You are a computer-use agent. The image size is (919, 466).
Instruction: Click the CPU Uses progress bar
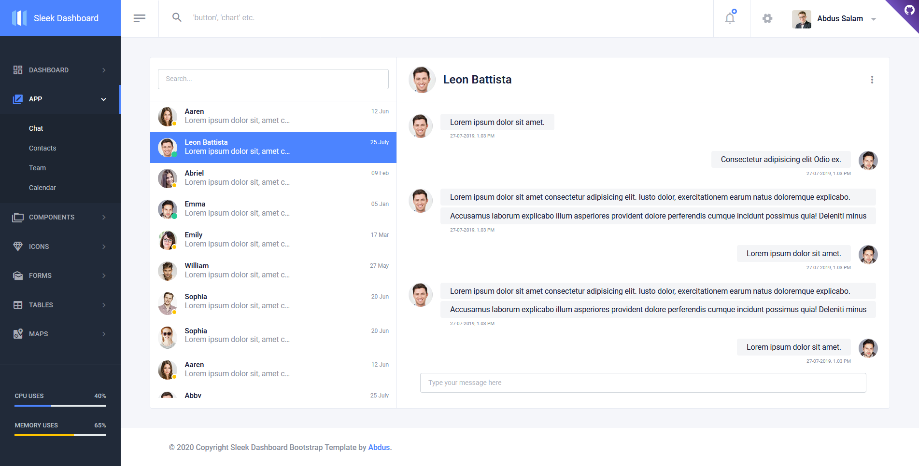tap(60, 406)
